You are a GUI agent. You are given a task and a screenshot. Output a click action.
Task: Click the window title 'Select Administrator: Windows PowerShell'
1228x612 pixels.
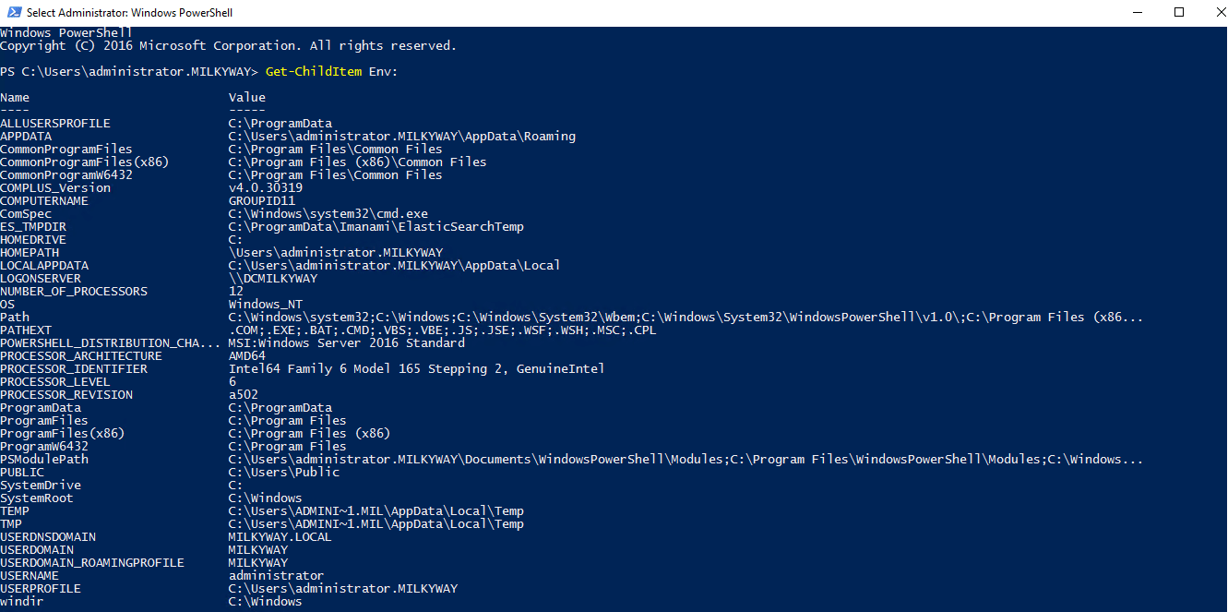[129, 13]
